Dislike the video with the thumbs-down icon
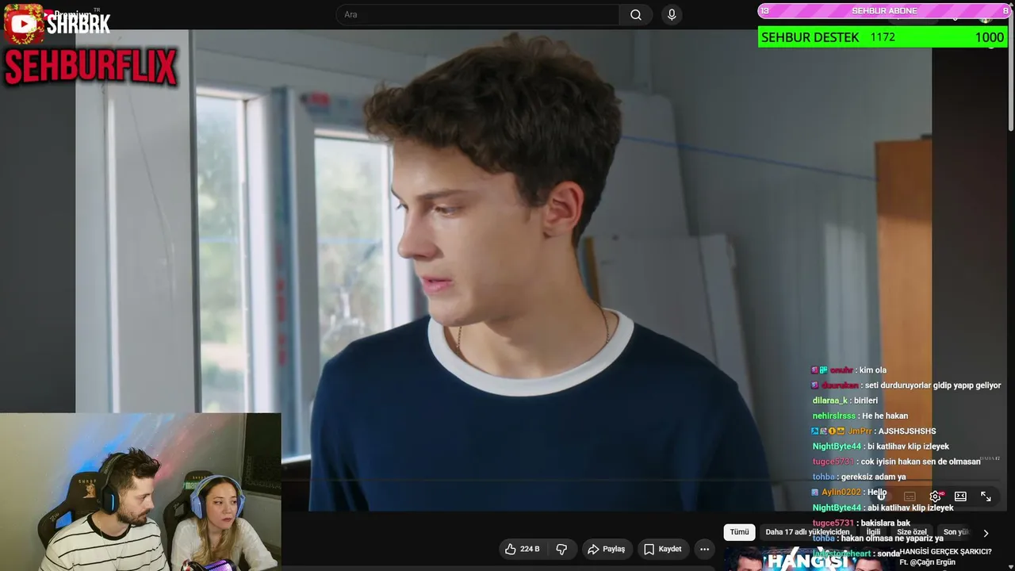 tap(561, 549)
